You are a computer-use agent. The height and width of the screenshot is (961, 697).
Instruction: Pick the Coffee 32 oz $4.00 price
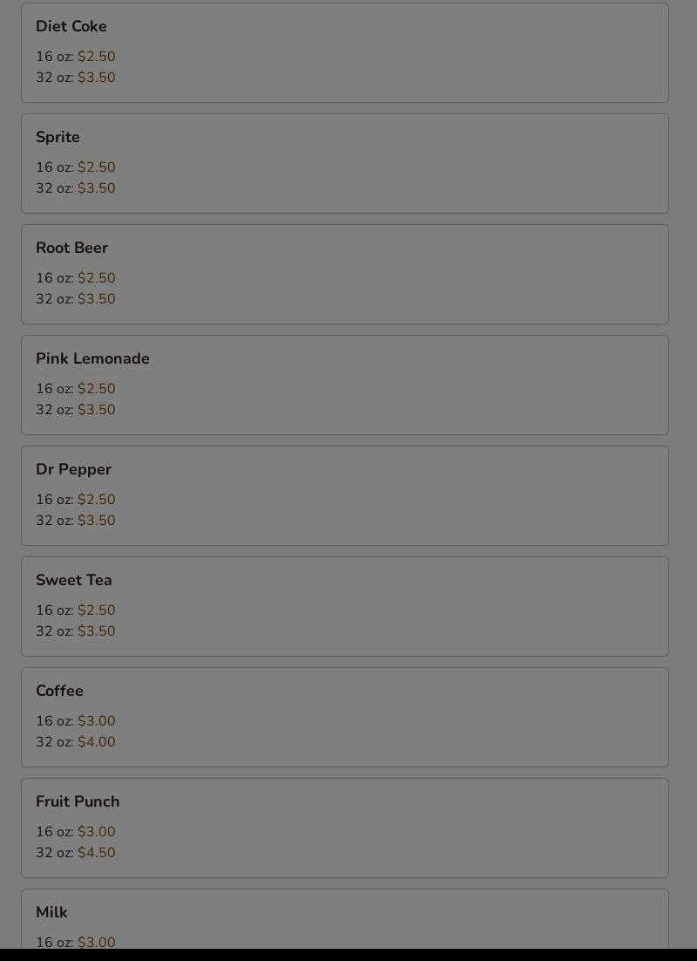tap(96, 741)
